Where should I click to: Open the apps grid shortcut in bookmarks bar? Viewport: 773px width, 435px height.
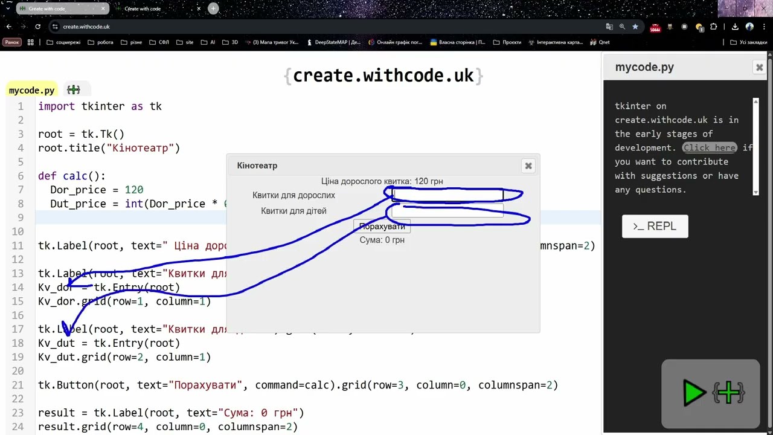[31, 42]
